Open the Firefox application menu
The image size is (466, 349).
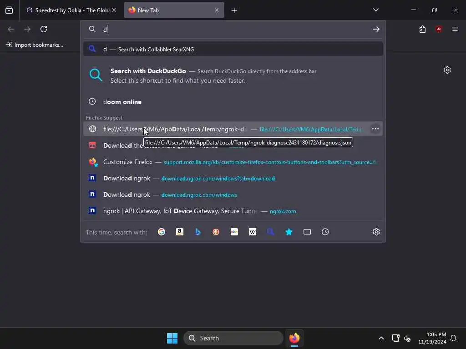click(x=455, y=29)
